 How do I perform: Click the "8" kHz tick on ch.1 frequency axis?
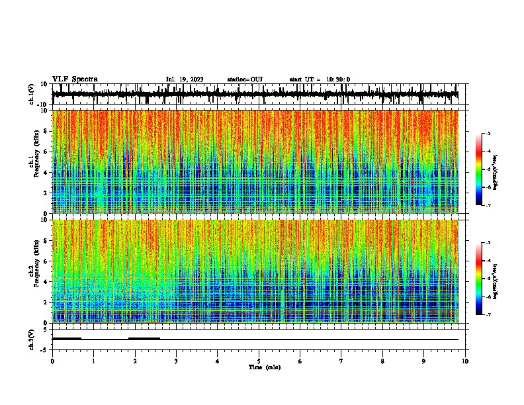coord(46,131)
